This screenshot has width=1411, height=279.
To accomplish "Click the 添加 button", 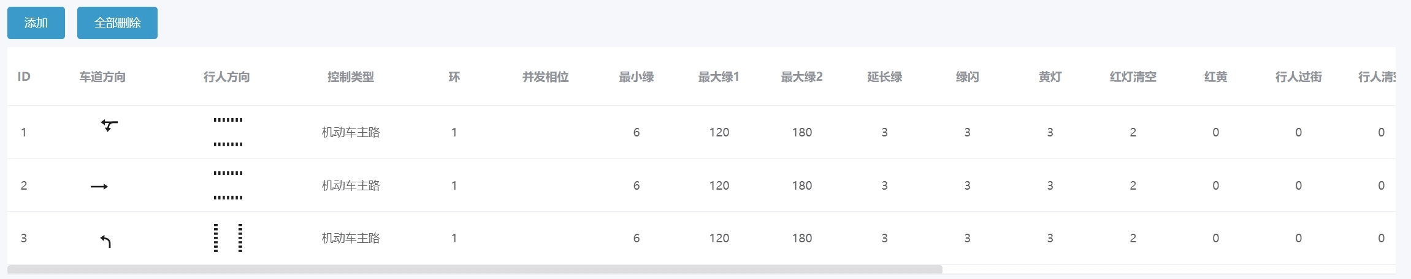I will click(x=36, y=23).
